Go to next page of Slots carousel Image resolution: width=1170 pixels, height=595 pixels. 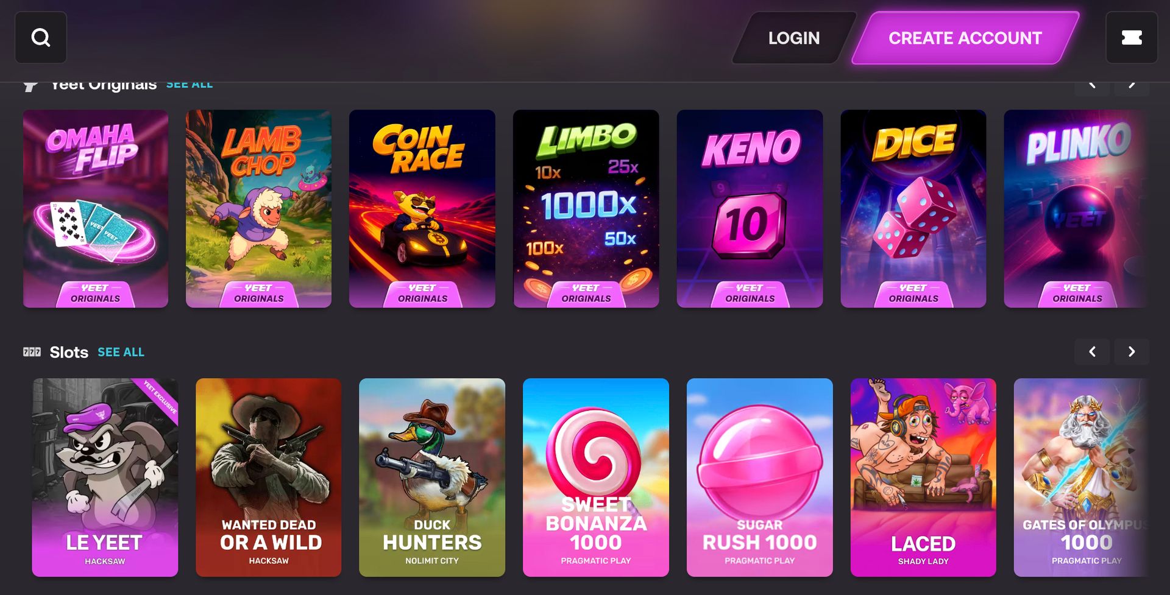(1132, 352)
